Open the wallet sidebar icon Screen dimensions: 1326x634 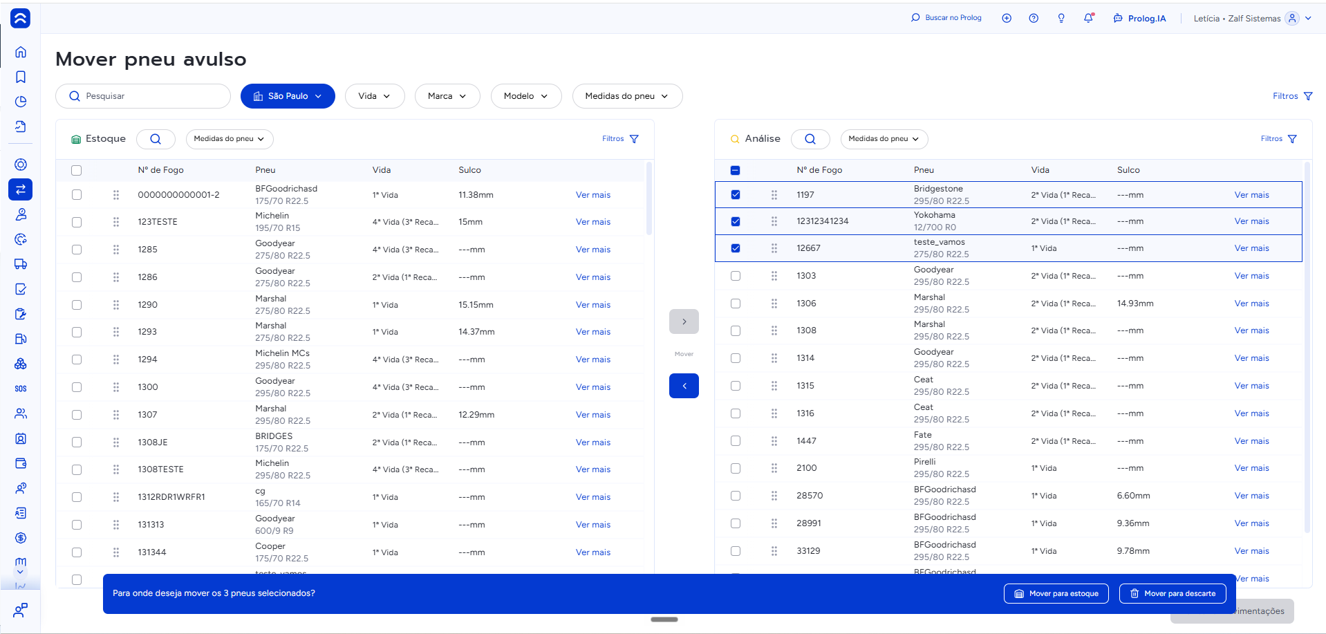pyautogui.click(x=21, y=463)
